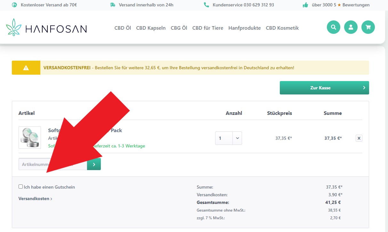
Task: Open the shopping cart icon
Action: tap(368, 27)
